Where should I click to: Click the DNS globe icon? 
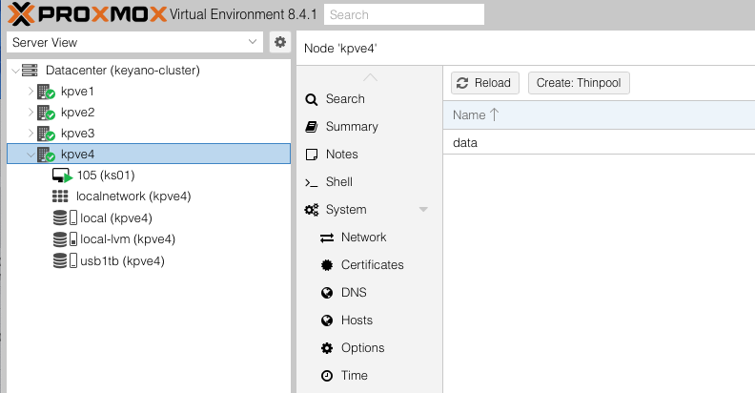327,293
